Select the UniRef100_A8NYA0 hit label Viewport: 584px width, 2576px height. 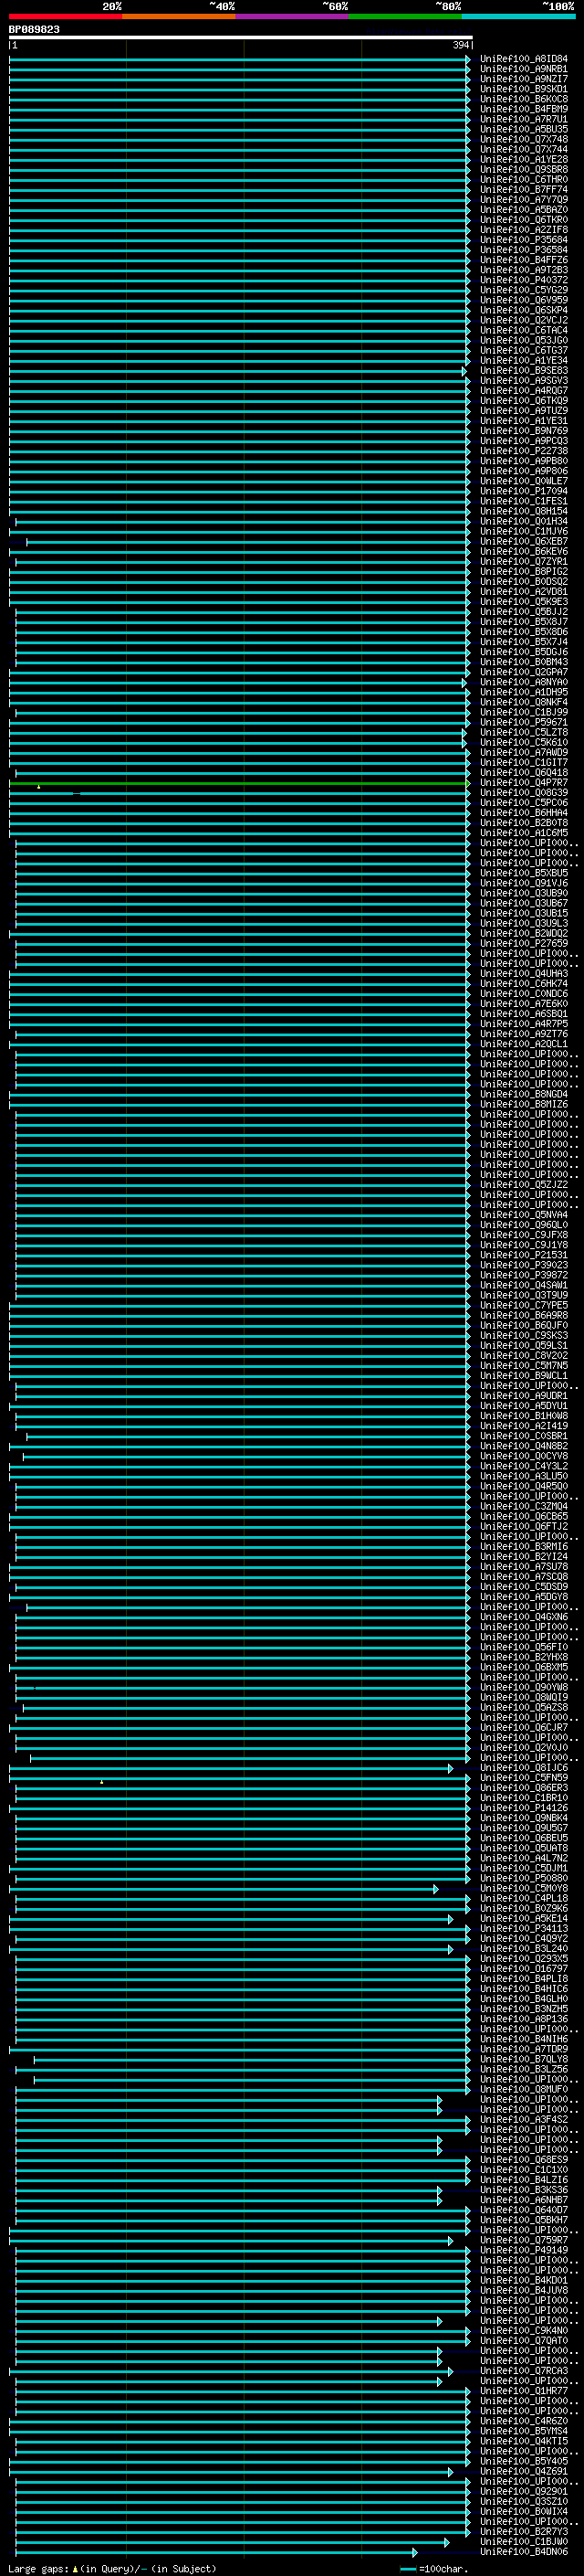point(524,682)
